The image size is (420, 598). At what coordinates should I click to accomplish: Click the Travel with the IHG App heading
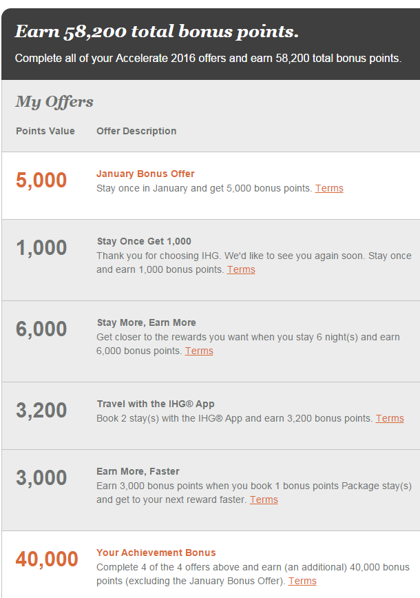click(x=156, y=404)
